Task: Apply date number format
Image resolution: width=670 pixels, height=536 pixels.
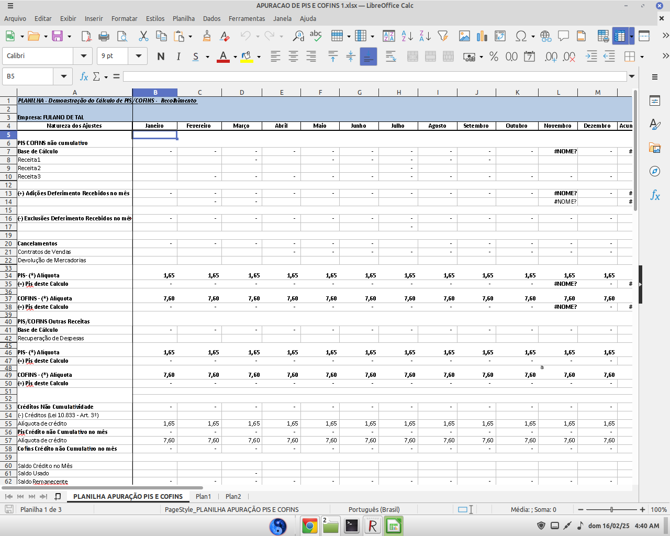Action: tap(529, 56)
